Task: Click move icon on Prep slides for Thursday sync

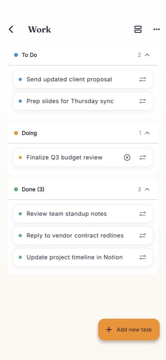Action: 143,101
